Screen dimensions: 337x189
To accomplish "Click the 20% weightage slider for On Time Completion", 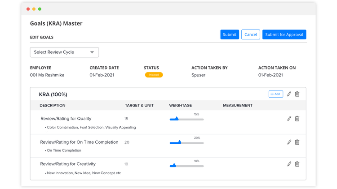I will point(186,143).
